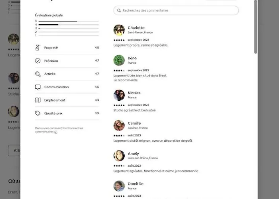The image size is (279, 199).
Task: Click the Communication speech bubble icon
Action: [38, 87]
